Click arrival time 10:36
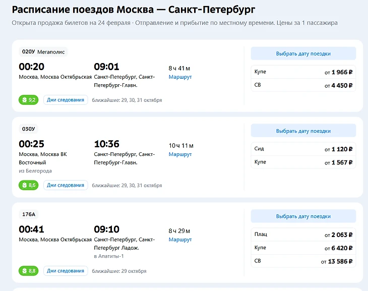Viewport: 368px width, 291px height. pos(106,144)
